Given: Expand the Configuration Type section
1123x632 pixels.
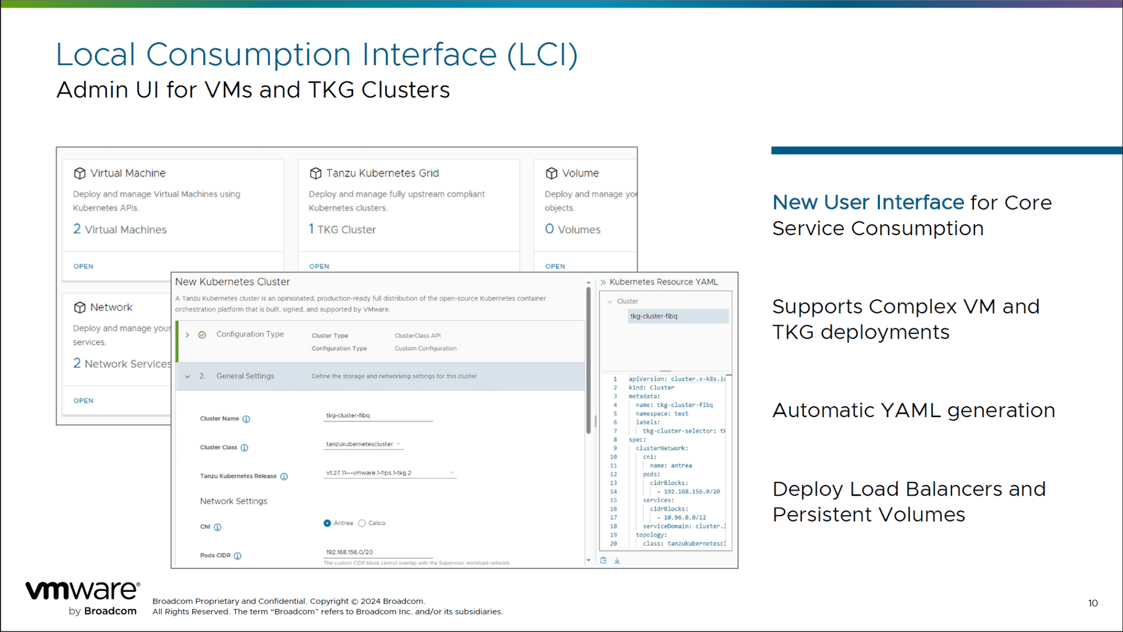Looking at the screenshot, I should pyautogui.click(x=187, y=334).
